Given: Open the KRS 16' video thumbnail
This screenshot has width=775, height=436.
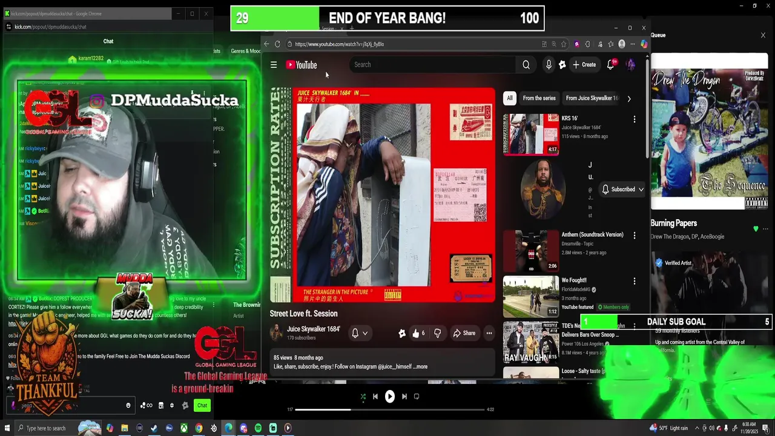Looking at the screenshot, I should pos(531,134).
